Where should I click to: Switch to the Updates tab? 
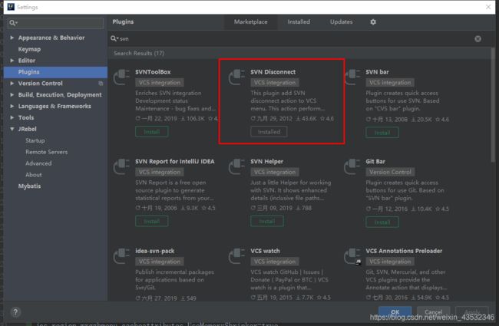coord(341,22)
